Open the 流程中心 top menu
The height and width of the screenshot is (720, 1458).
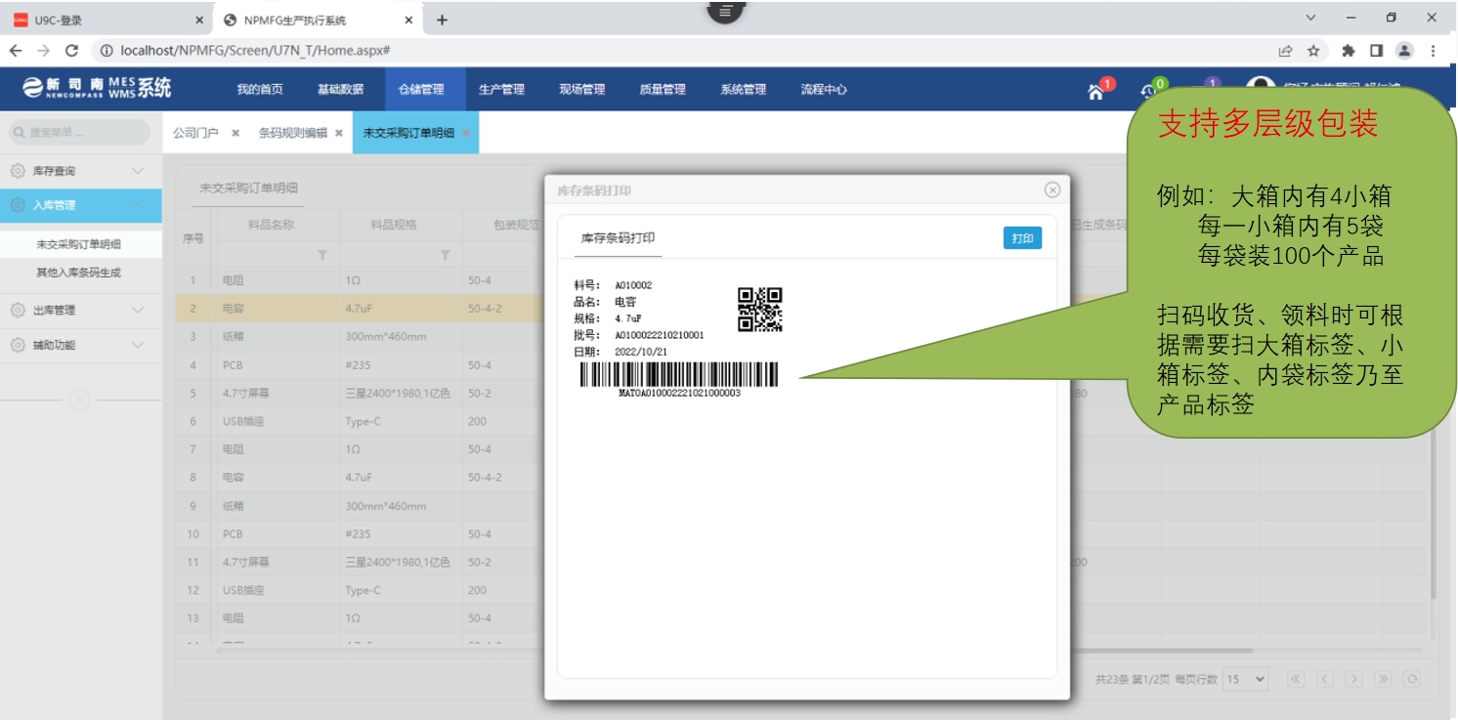coord(824,89)
